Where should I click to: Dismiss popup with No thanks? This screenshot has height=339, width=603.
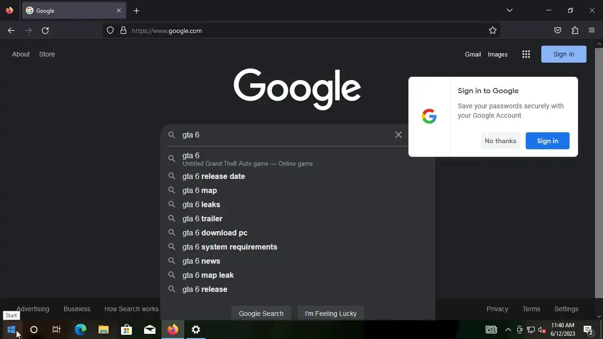500,141
